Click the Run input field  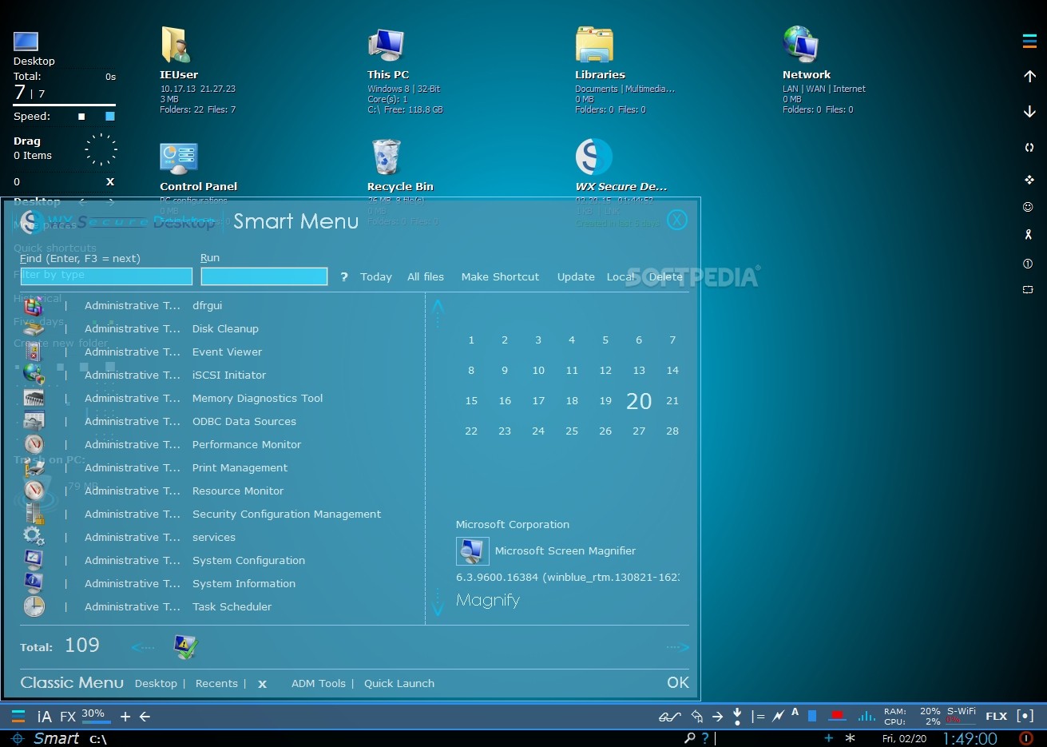point(264,276)
